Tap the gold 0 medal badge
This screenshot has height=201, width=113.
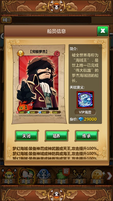20,53
